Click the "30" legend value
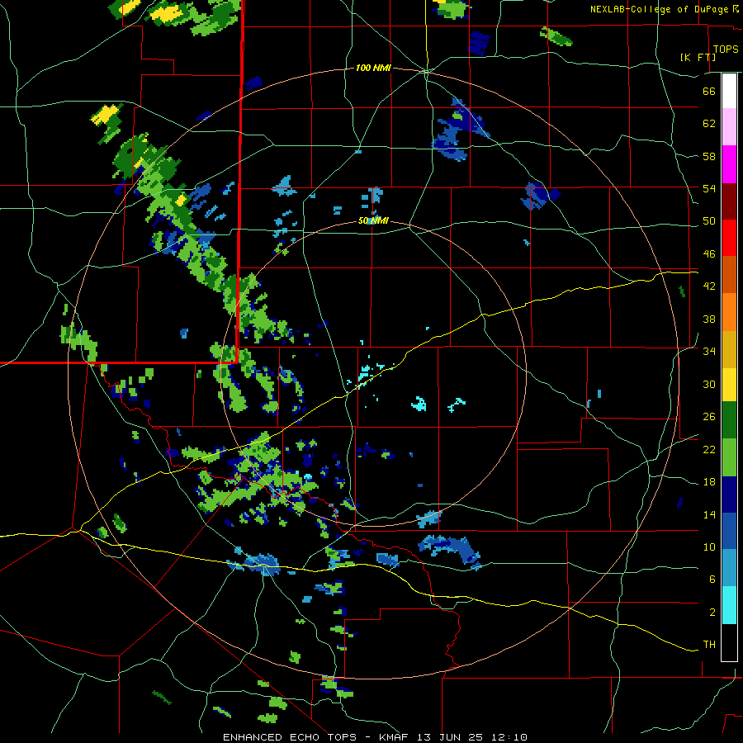The width and height of the screenshot is (743, 743). (x=709, y=384)
